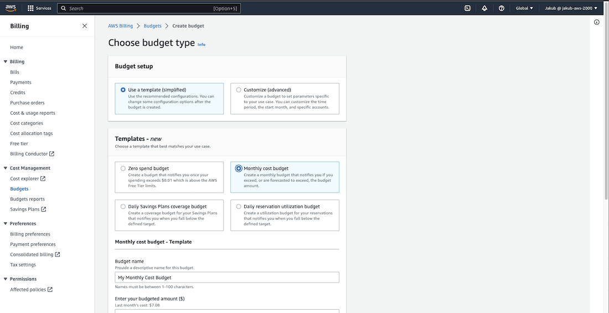609x313 pixels.
Task: Open Budgets reports in the sidebar
Action: [x=27, y=199]
